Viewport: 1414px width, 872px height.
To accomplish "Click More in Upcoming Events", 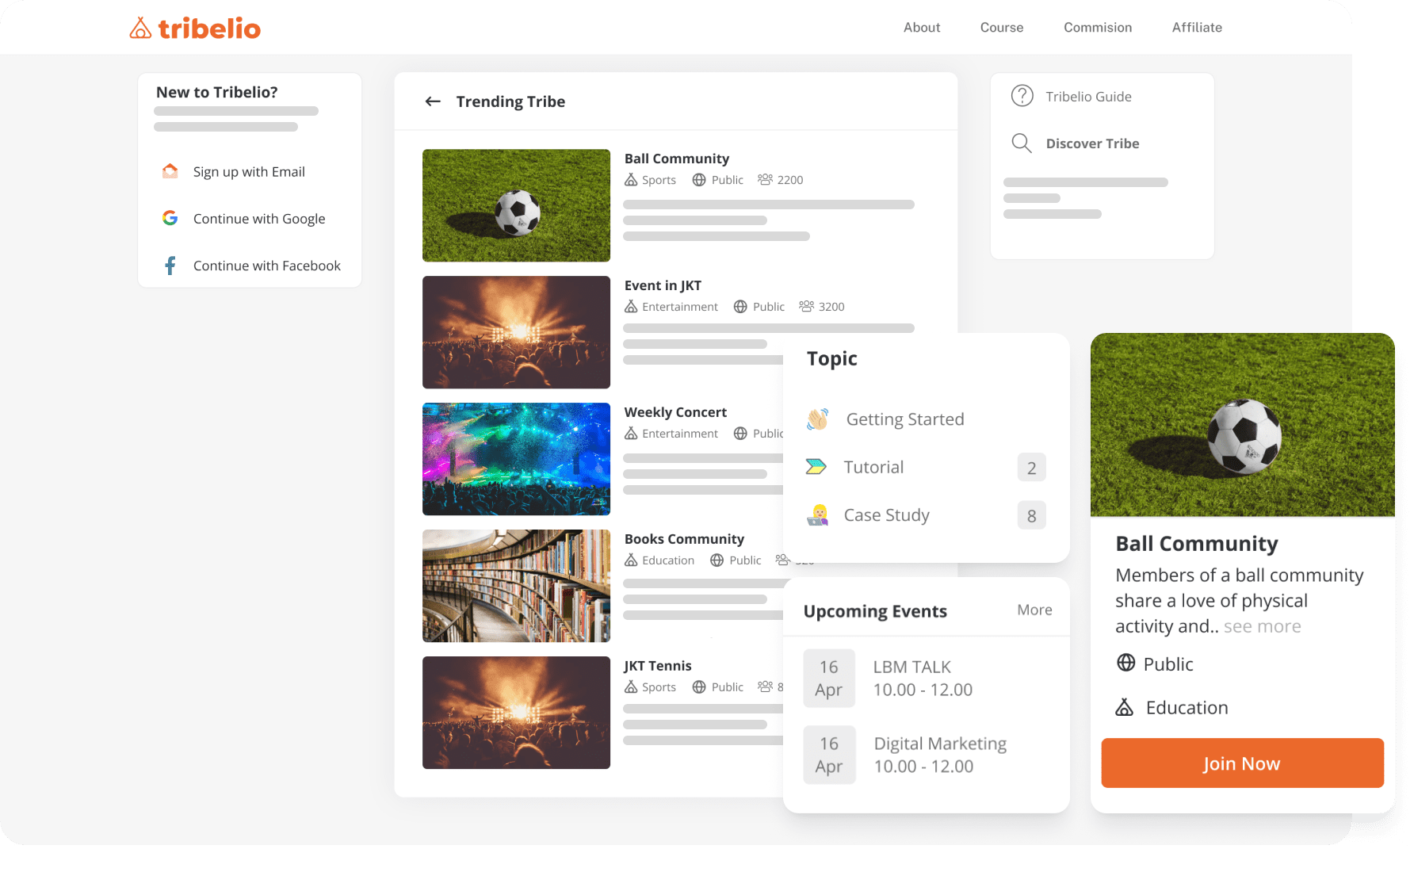I will [x=1034, y=610].
